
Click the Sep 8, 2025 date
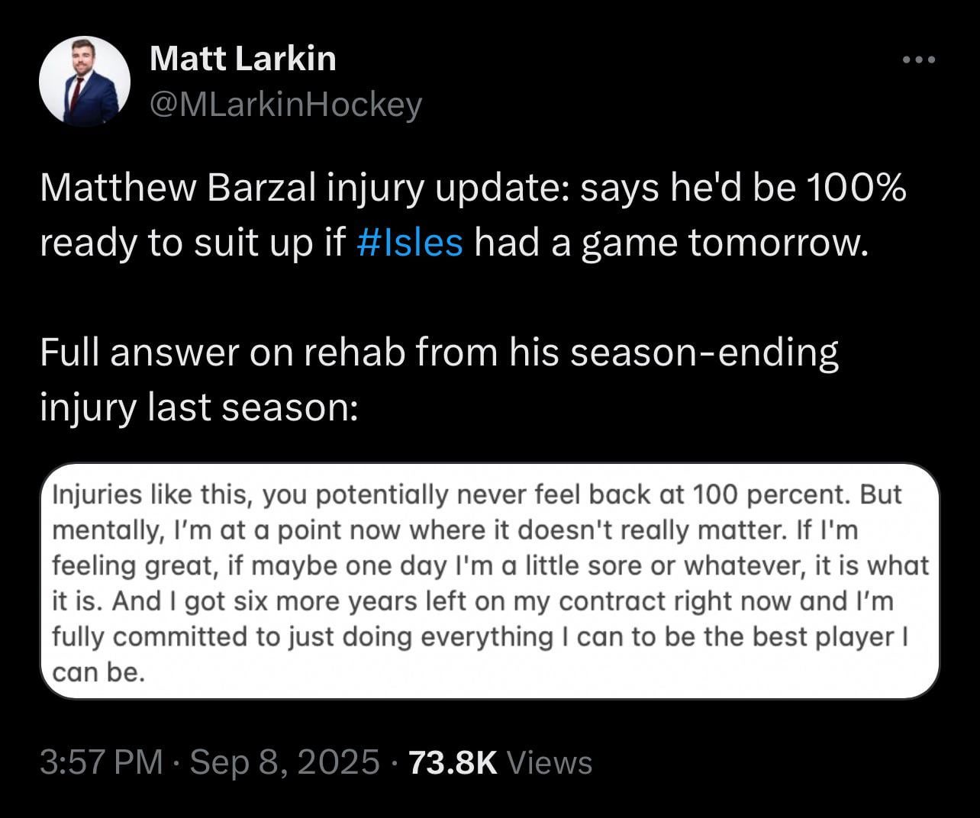click(284, 762)
